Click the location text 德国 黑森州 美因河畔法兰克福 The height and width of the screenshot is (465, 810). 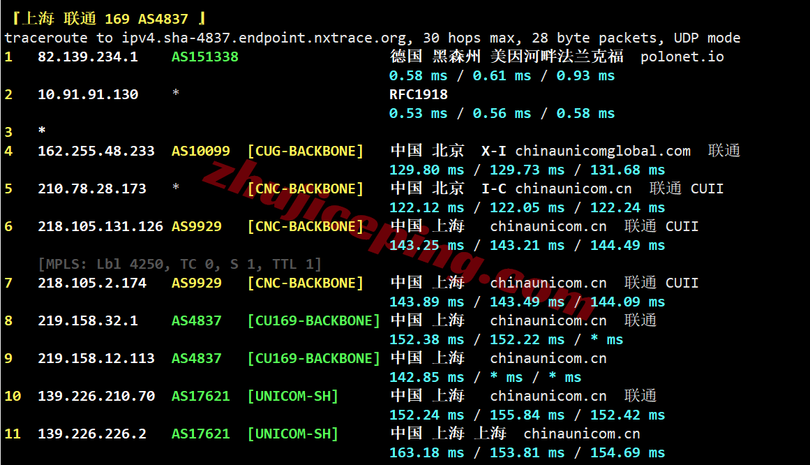click(507, 57)
